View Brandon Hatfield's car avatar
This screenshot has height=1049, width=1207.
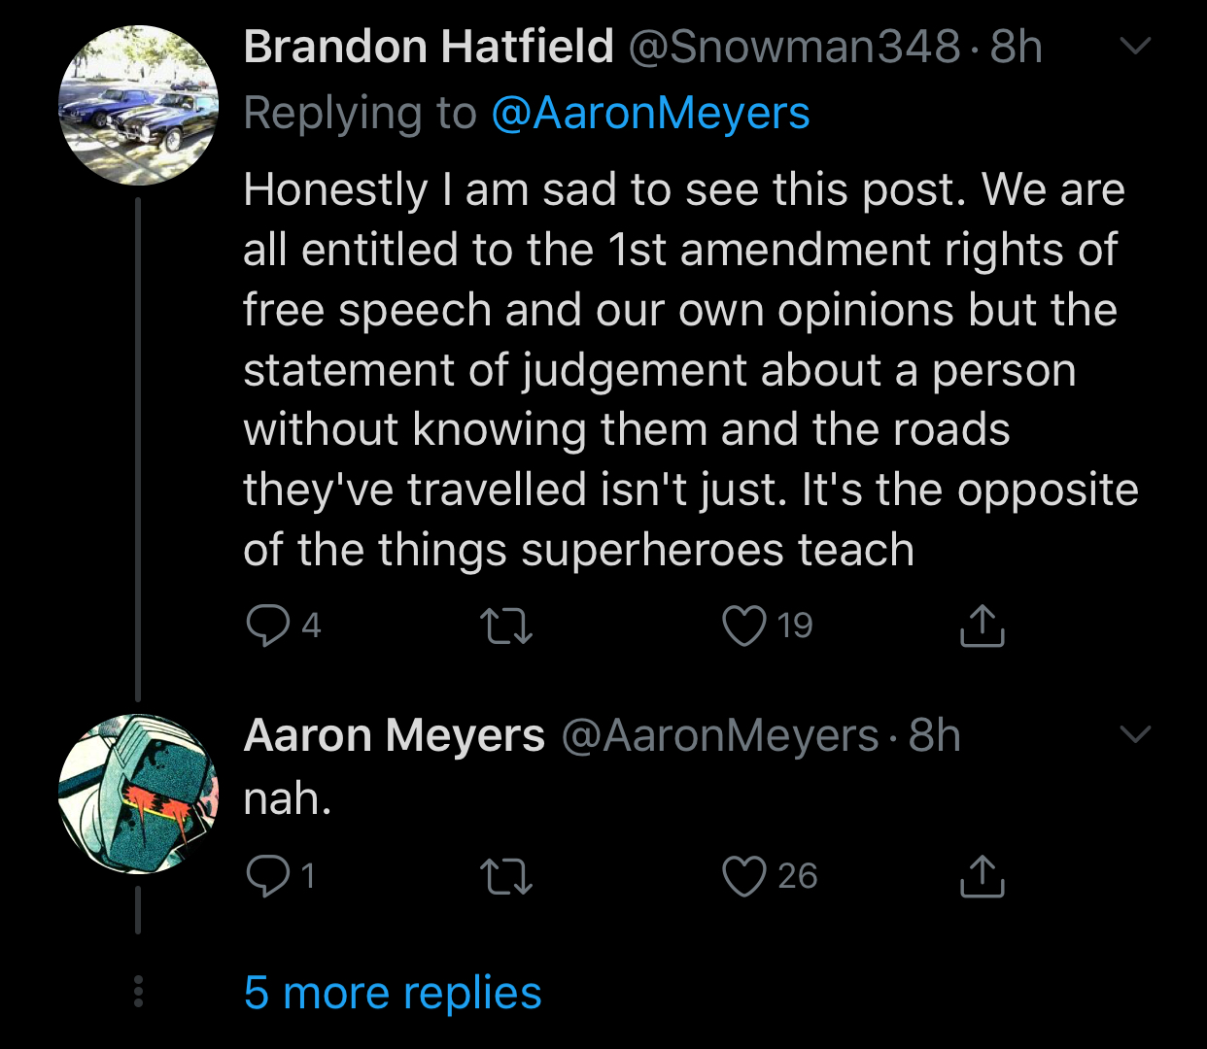(138, 105)
